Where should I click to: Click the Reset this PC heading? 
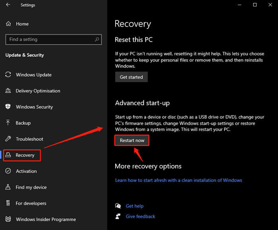[134, 40]
